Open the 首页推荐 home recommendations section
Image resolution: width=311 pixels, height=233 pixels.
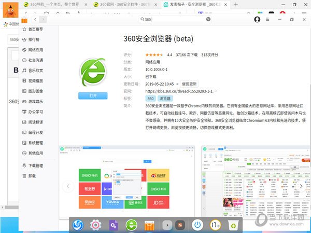[36, 30]
